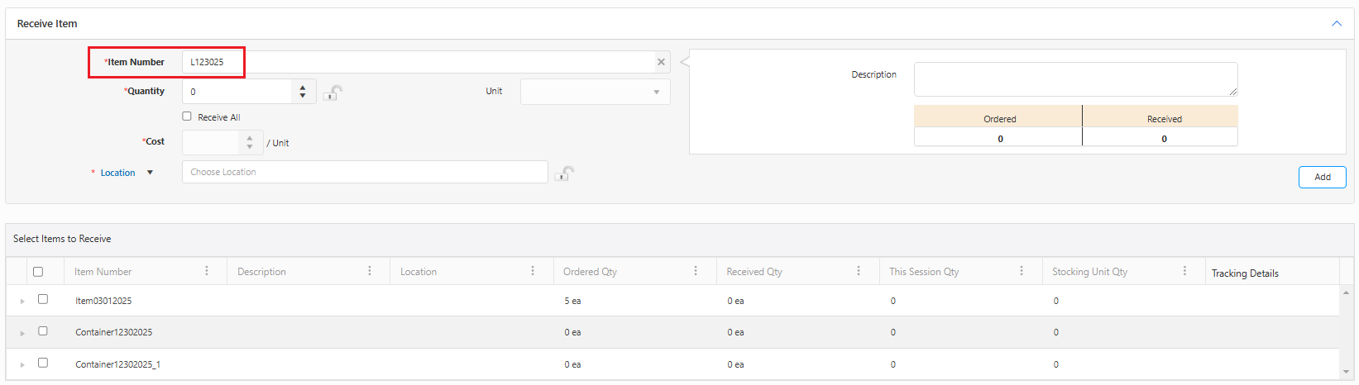Open the Location column options menu
1359x385 pixels.
click(533, 271)
